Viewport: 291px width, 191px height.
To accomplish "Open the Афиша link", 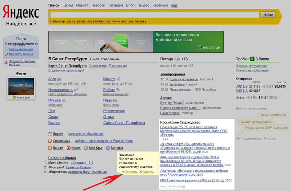I will click(166, 98).
